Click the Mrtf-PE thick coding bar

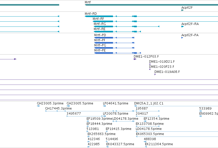[x=103, y=53]
